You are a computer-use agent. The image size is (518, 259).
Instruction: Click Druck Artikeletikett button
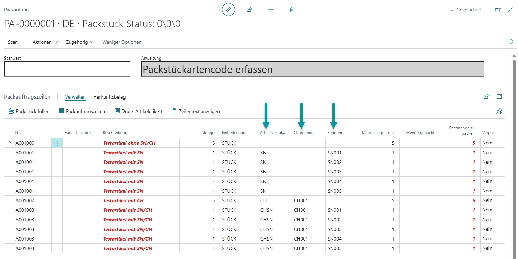click(x=138, y=111)
